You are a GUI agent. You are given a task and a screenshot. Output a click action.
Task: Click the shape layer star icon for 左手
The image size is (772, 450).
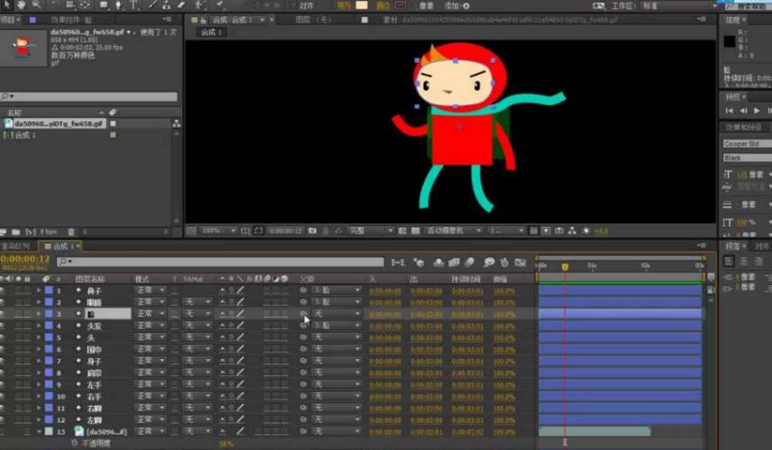coord(78,384)
